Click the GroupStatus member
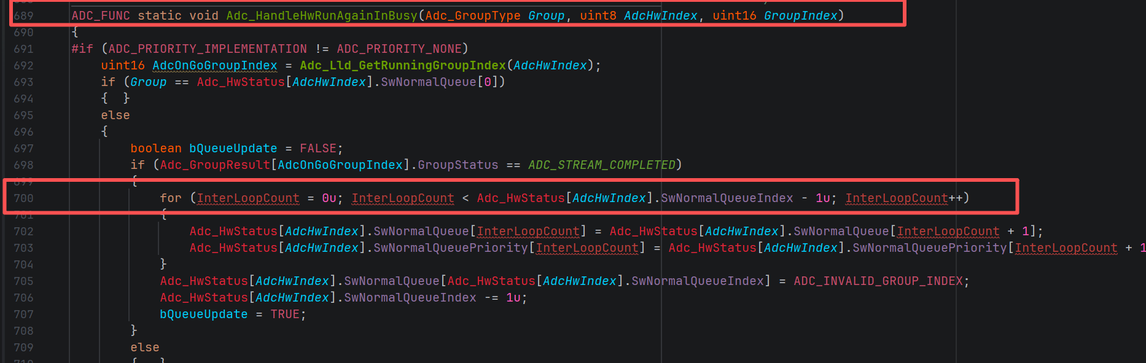The height and width of the screenshot is (363, 1146). coord(458,165)
